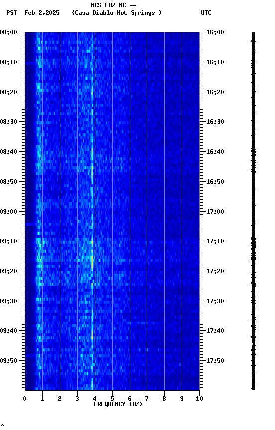Click the 16:50 UTC time label
Viewport: 275px width, 430px height.
pyautogui.click(x=215, y=182)
